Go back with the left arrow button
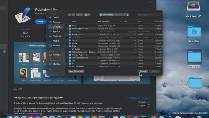 pos(70,15)
